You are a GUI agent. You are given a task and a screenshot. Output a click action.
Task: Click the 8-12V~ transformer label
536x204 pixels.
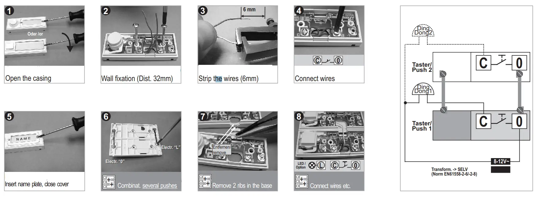click(x=500, y=161)
